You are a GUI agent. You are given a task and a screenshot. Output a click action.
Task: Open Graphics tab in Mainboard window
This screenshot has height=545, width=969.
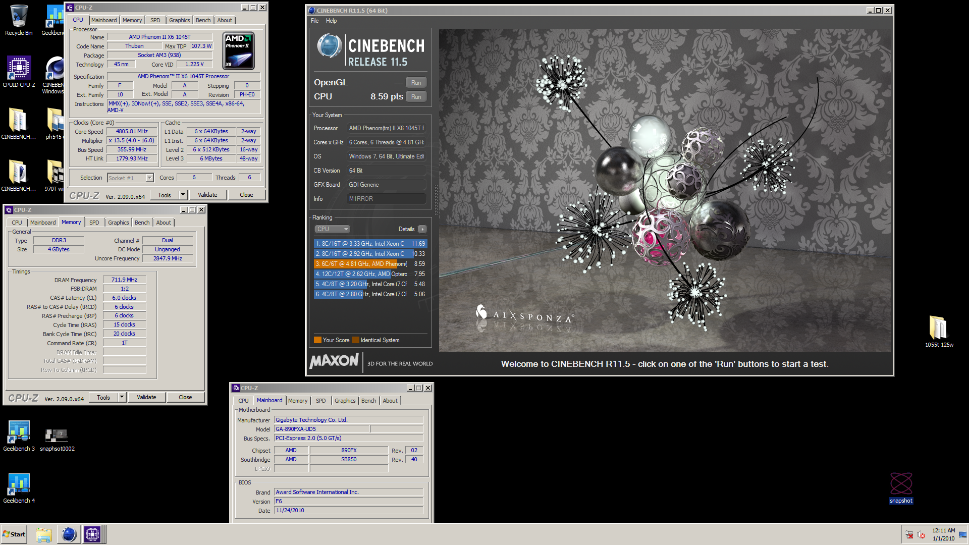tap(345, 401)
